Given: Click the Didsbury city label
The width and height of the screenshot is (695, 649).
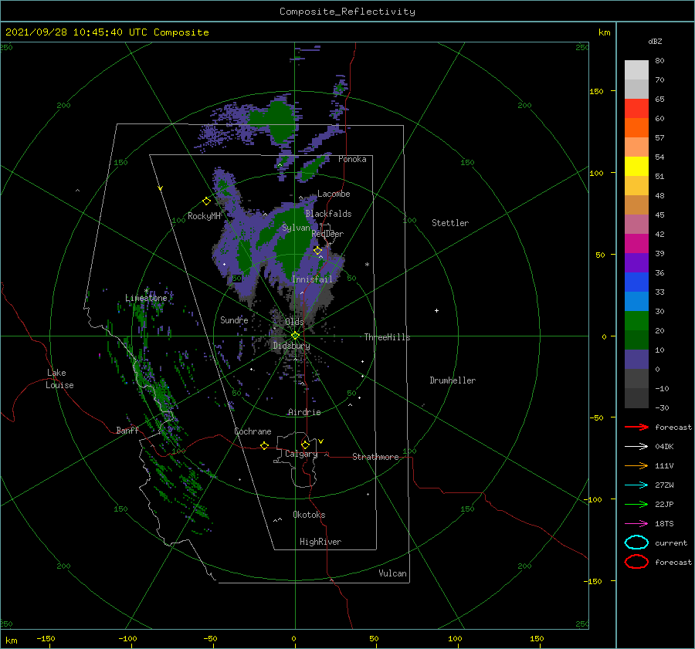Looking at the screenshot, I should click(291, 346).
